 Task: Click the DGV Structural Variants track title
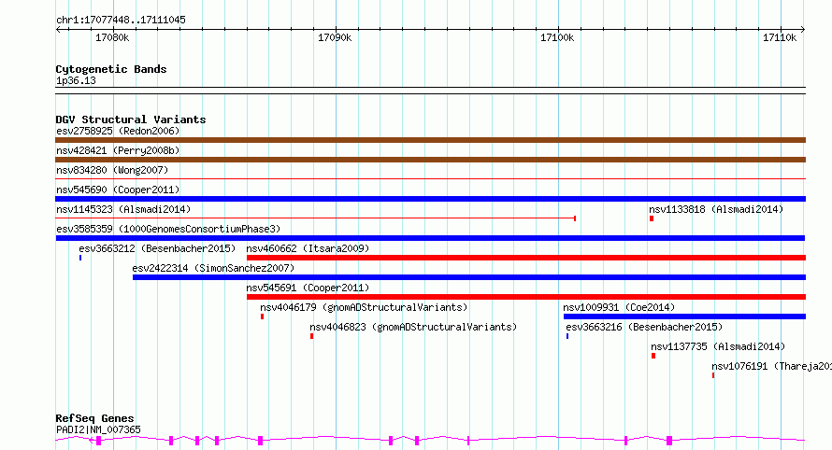(131, 120)
